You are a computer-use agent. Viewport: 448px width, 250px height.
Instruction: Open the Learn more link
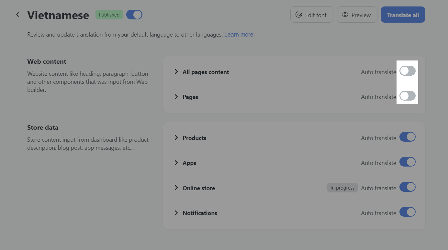(240, 35)
